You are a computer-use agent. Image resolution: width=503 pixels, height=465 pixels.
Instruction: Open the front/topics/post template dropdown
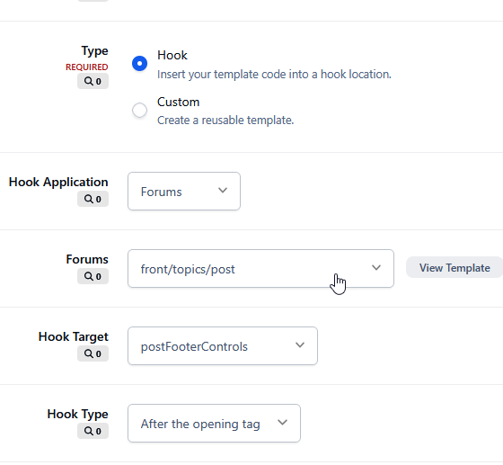coord(260,268)
